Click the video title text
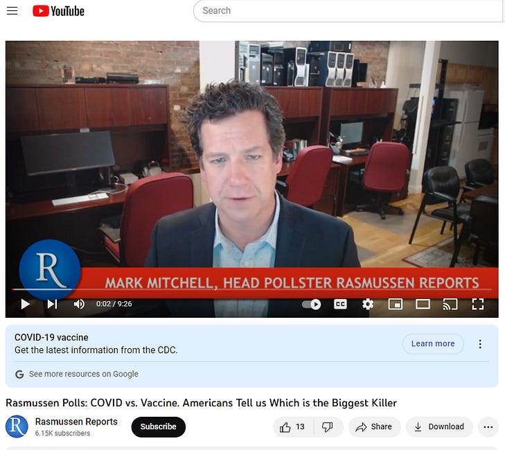The height and width of the screenshot is (450, 505). coord(202,403)
